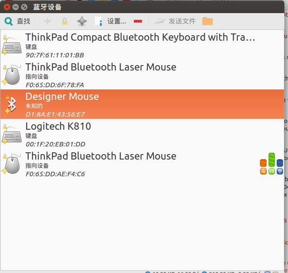The width and height of the screenshot is (288, 273).
Task: Click the 未知的 label under Designer Mouse
Action: tap(34, 106)
